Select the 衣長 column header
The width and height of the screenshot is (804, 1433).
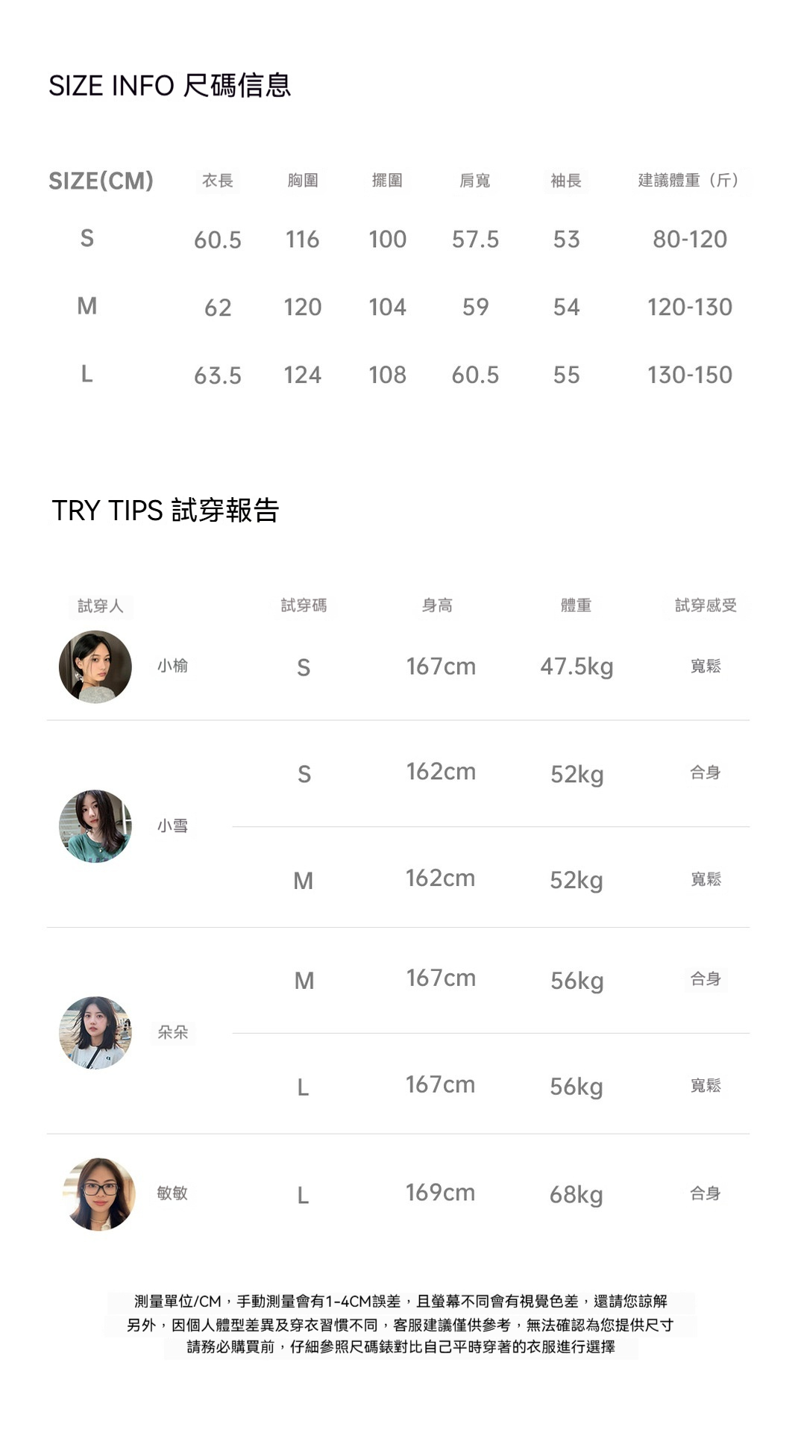218,181
